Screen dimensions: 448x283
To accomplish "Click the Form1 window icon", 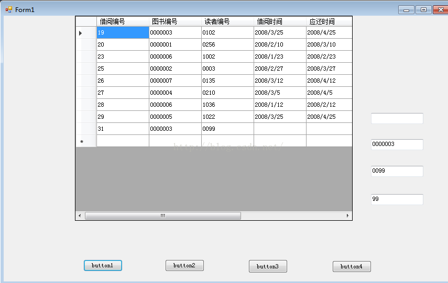I will click(x=8, y=10).
